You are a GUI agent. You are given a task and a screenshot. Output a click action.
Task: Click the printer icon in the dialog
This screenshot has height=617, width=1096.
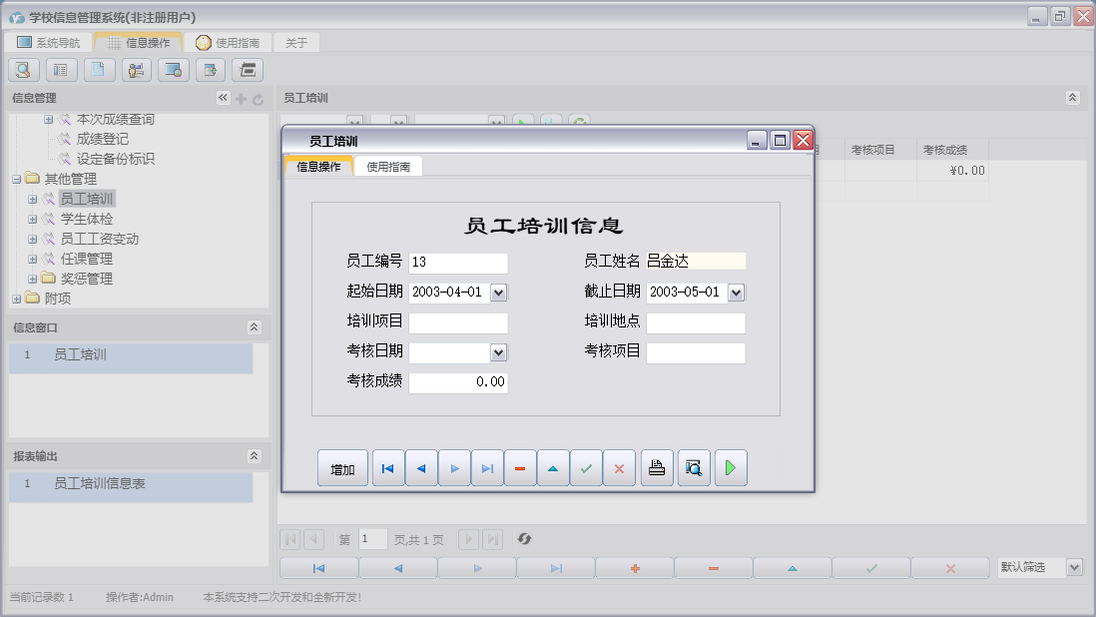tap(657, 468)
